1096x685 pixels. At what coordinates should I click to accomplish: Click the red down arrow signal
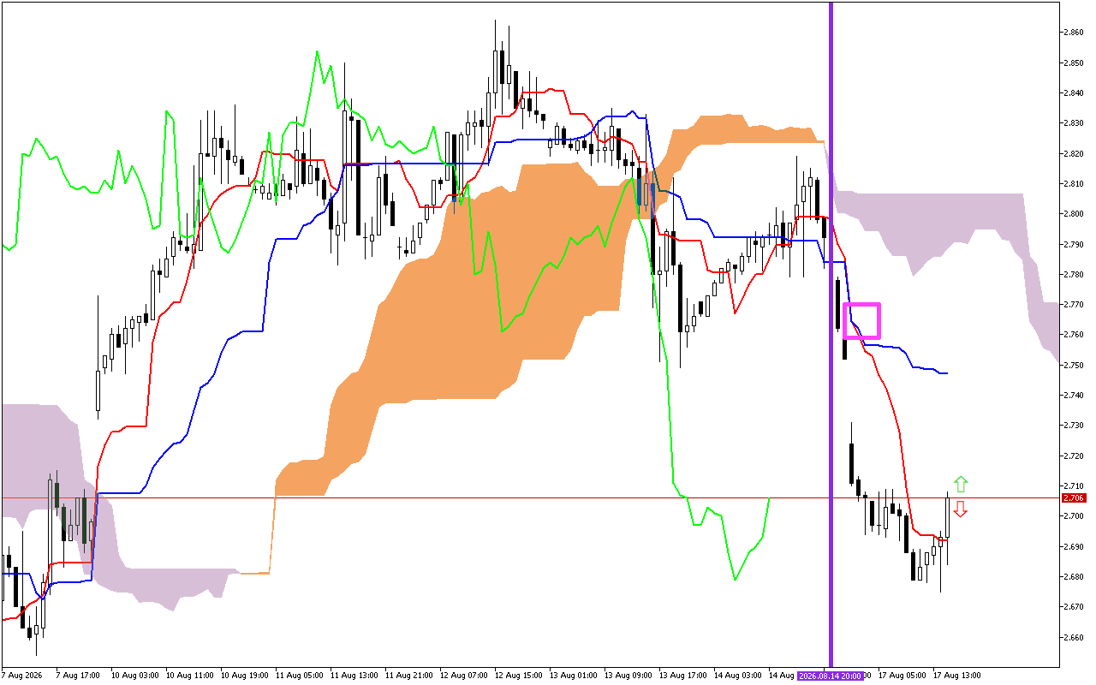click(961, 509)
